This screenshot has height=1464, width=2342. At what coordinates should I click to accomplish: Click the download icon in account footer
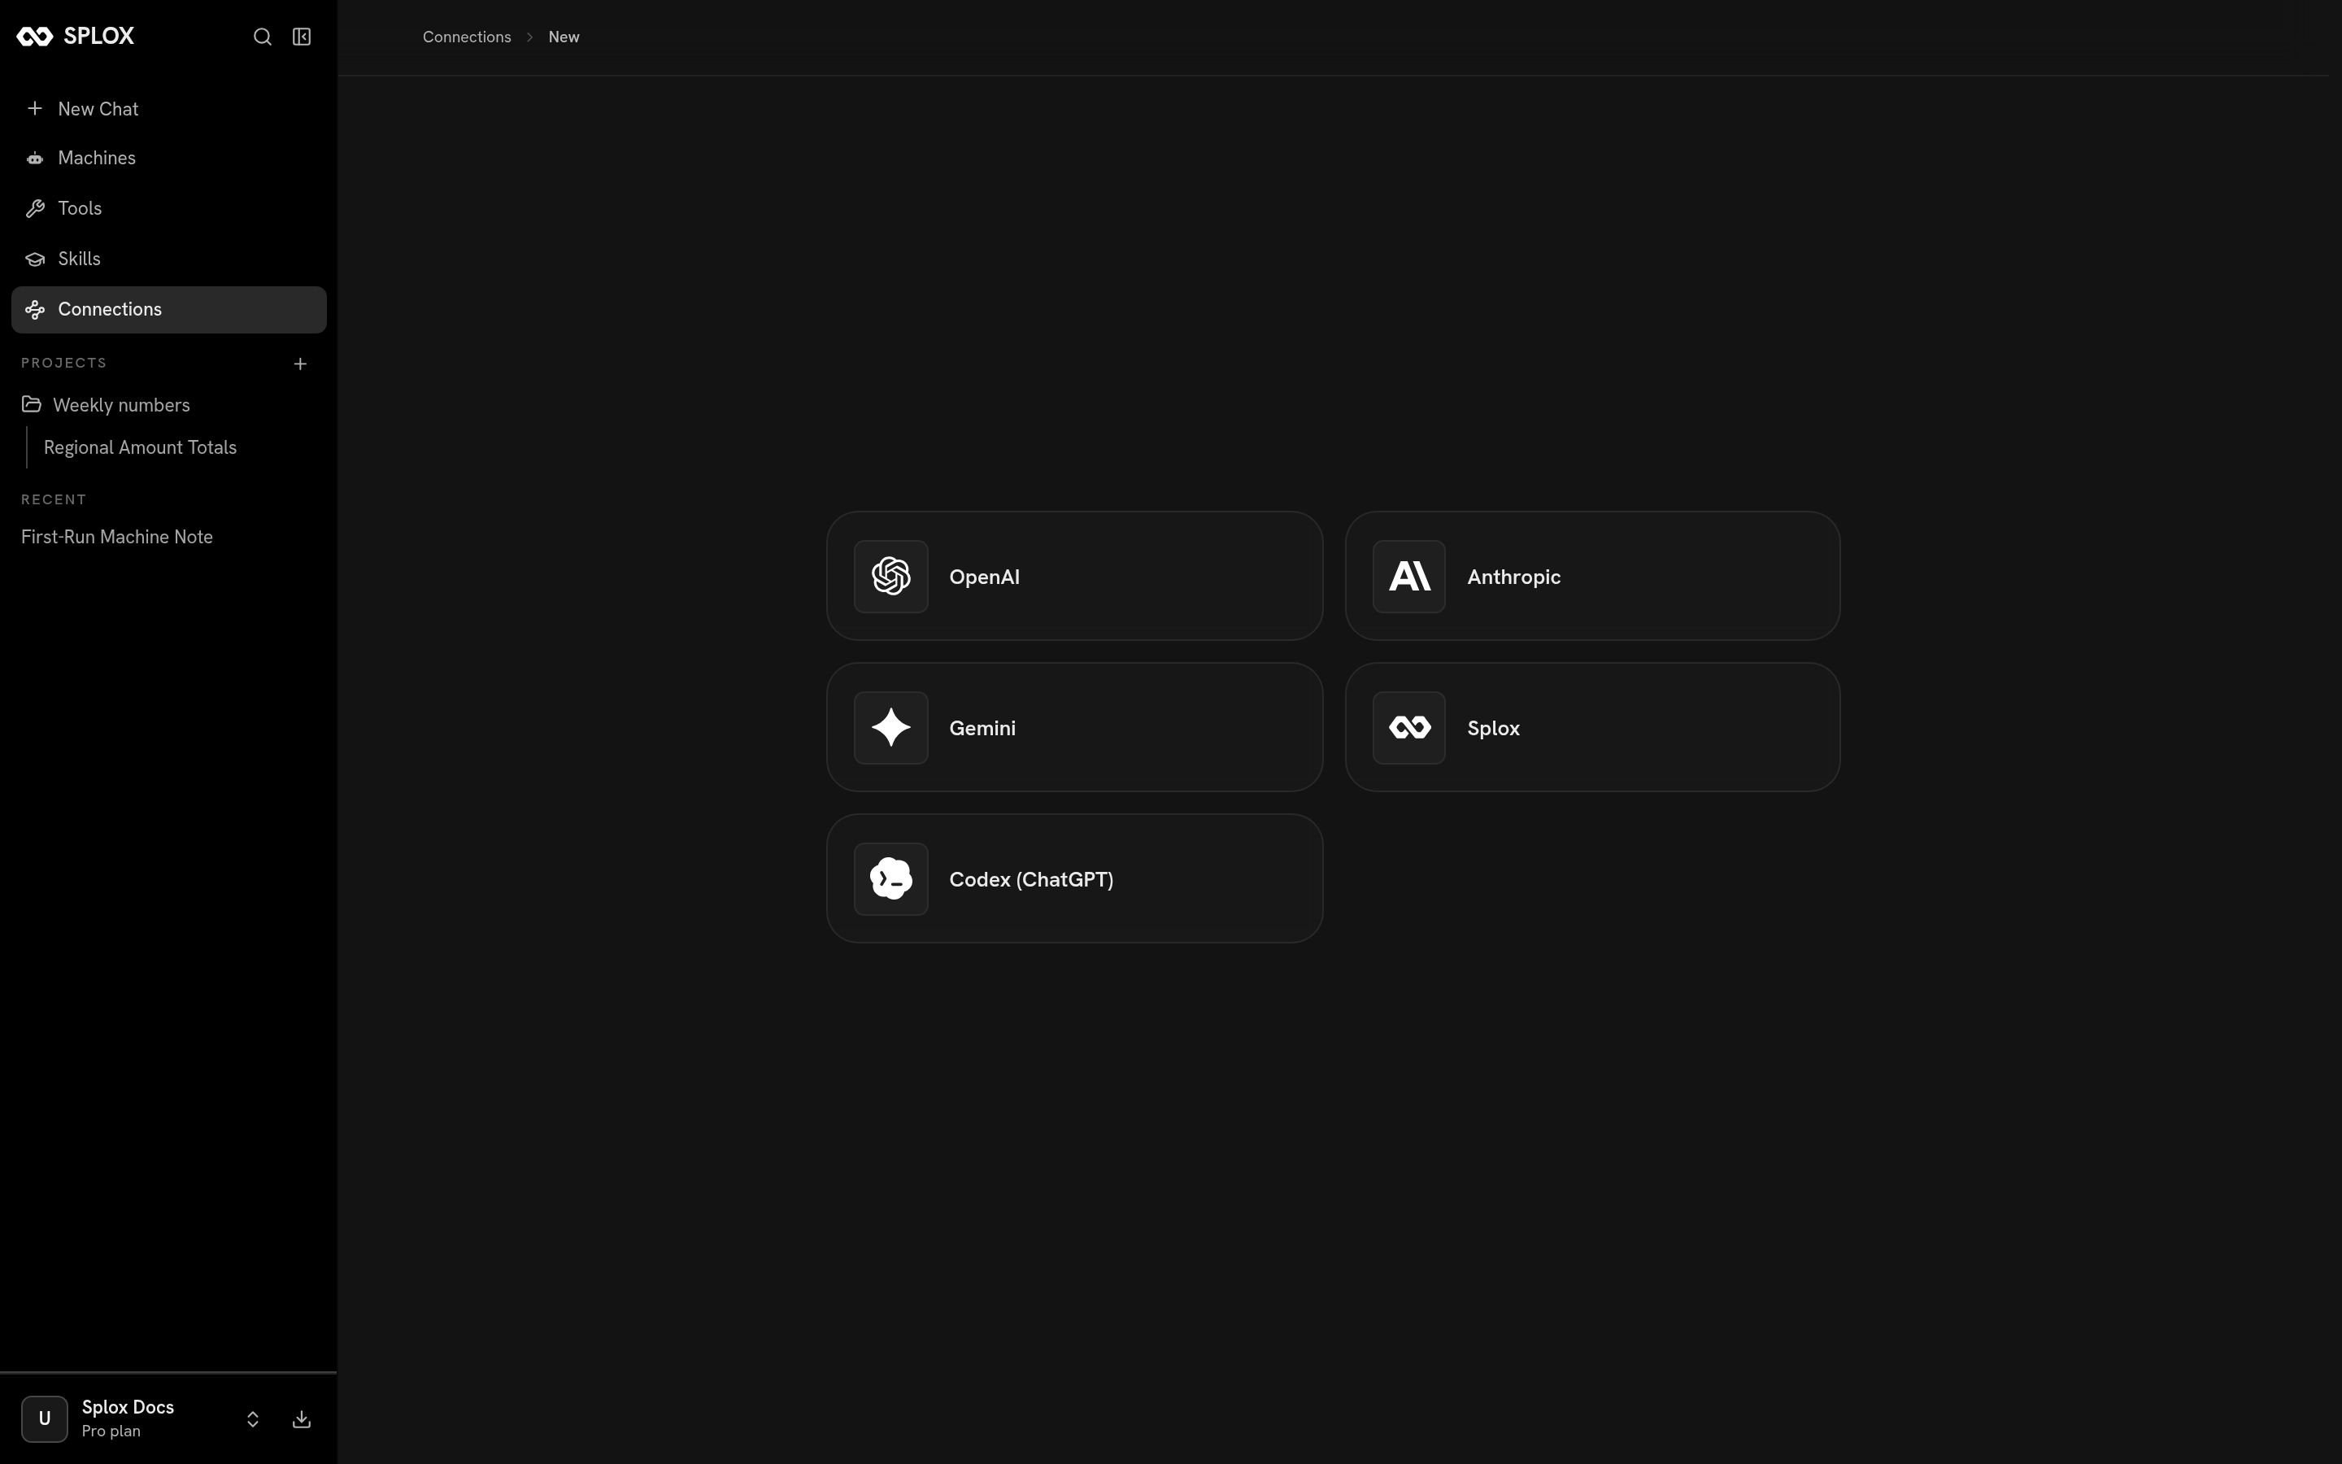(x=302, y=1418)
